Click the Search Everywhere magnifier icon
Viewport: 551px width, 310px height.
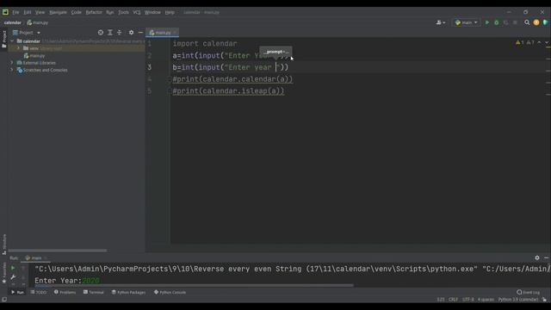coord(527,22)
